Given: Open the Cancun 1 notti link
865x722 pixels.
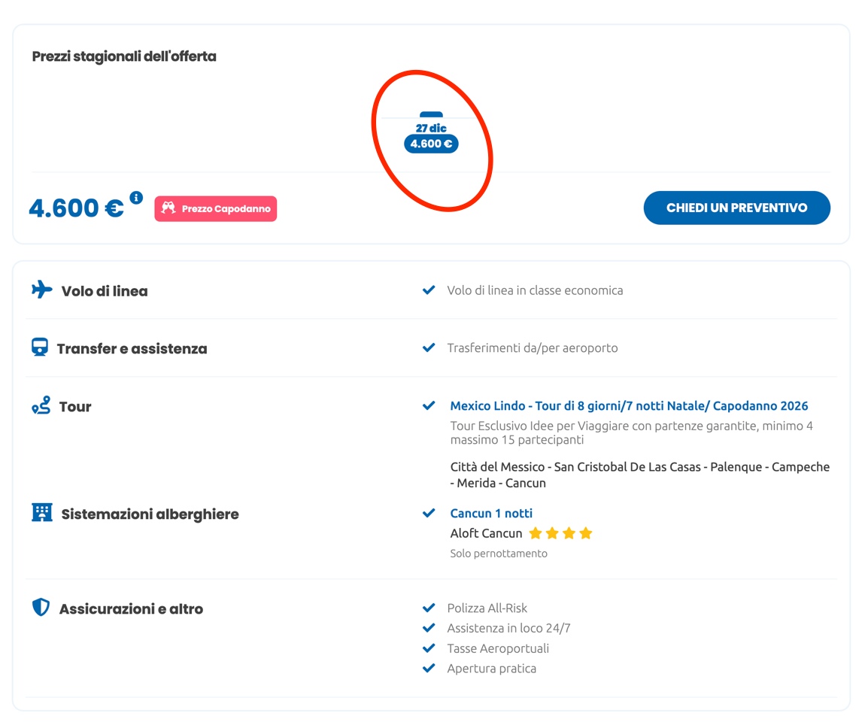Looking at the screenshot, I should pos(491,514).
